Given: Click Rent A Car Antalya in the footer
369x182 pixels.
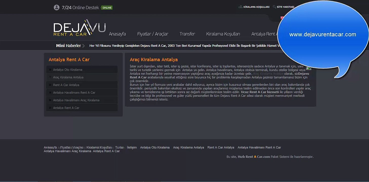Looking at the screenshot, I should pyautogui.click(x=221, y=147).
